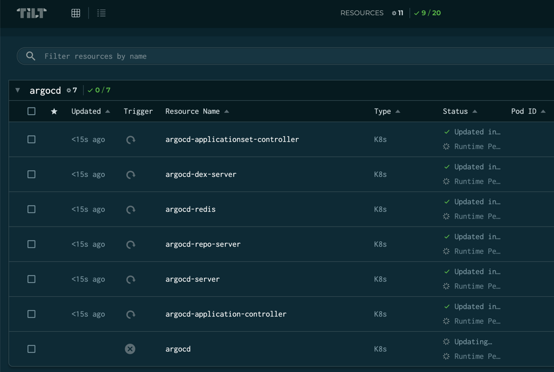This screenshot has width=554, height=372.
Task: Click the RESOURCES label in header
Action: 362,13
